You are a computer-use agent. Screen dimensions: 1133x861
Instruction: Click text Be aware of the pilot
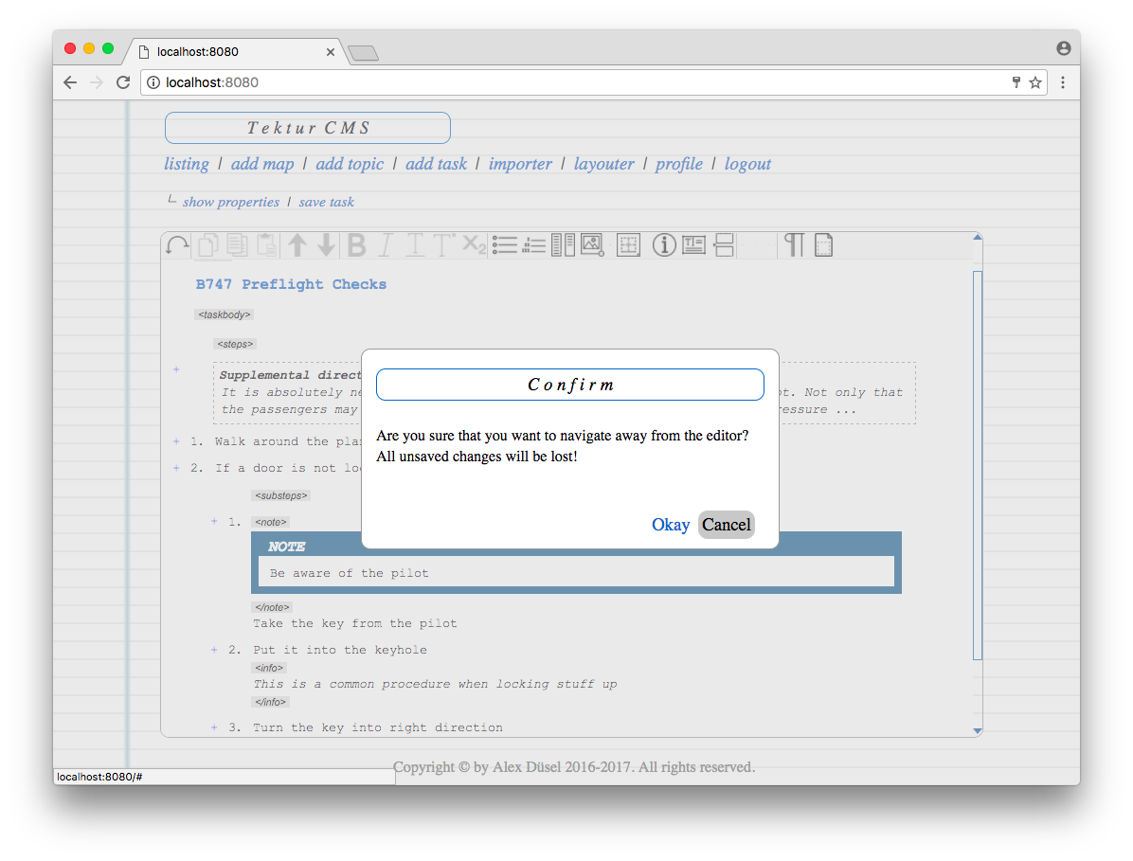350,573
